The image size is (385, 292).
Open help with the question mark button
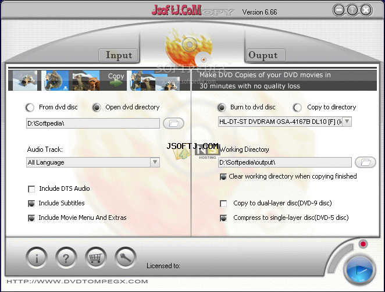(x=66, y=258)
